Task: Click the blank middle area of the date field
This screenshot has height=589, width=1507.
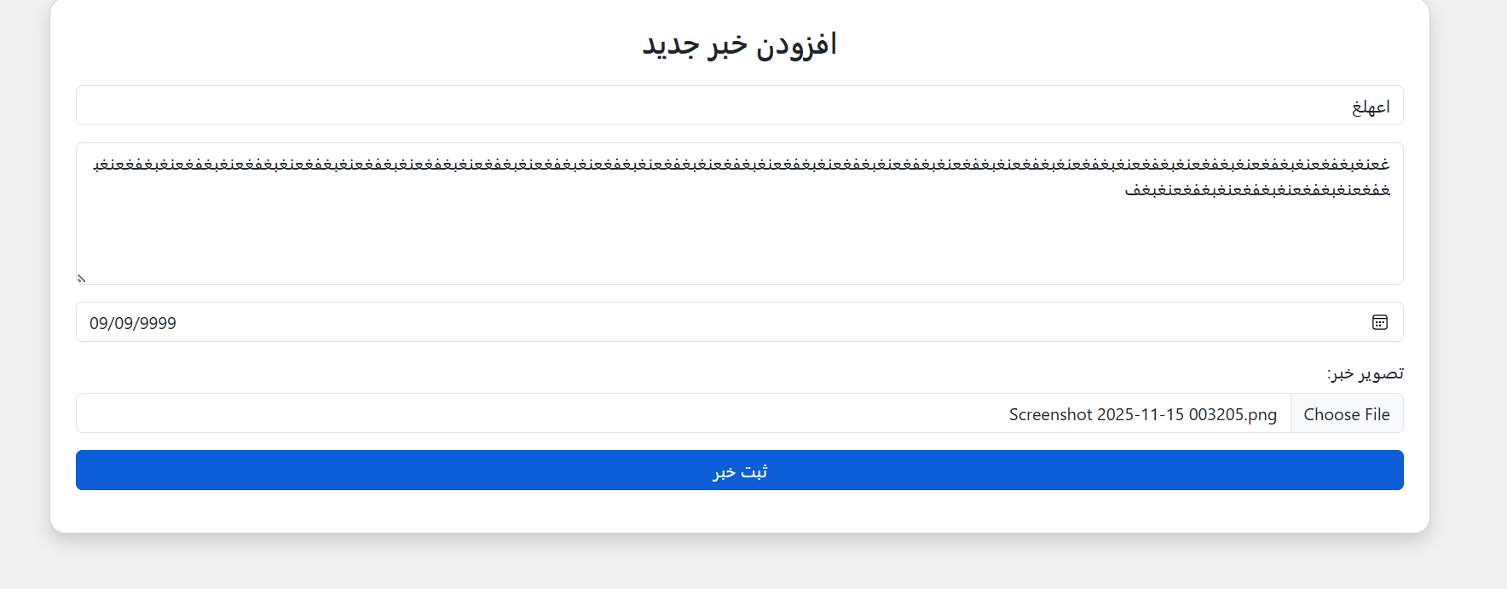Action: 739,322
